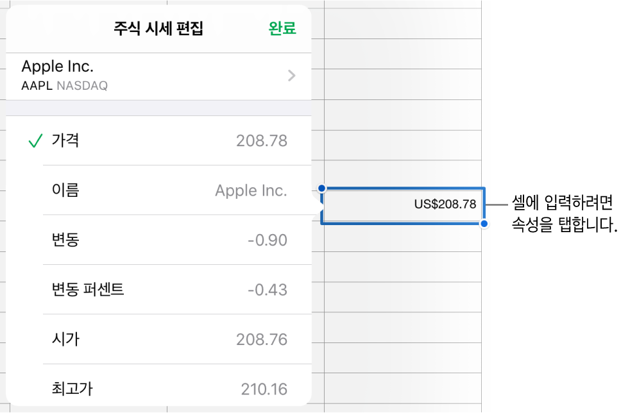The image size is (621, 413).
Task: Tap the 변동 row to insert price change
Action: tap(160, 240)
